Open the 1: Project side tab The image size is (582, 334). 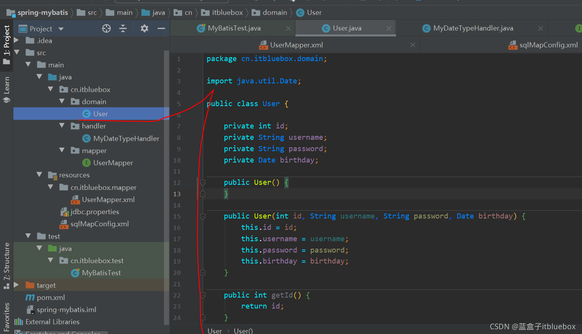tap(6, 45)
